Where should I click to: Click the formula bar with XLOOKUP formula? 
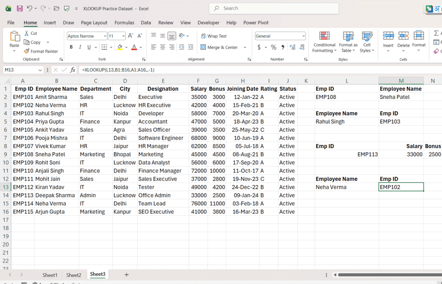[260, 70]
